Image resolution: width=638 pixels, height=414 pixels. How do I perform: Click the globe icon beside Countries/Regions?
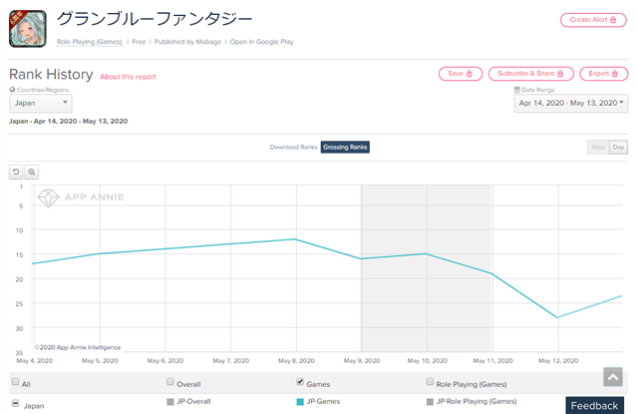tap(12, 90)
